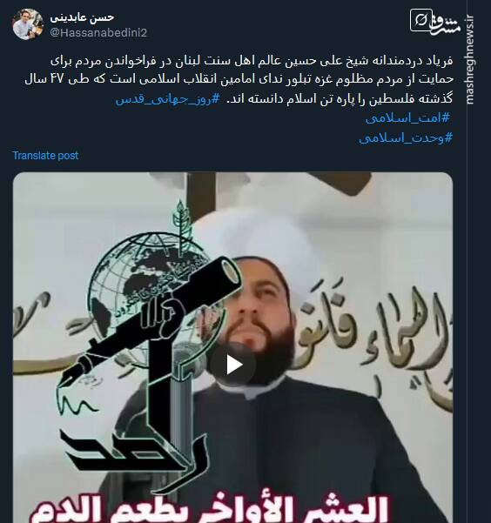Screen dimensions: 491x523
Task: Open Hassan Abedini's profile avatar
Action: point(28,24)
